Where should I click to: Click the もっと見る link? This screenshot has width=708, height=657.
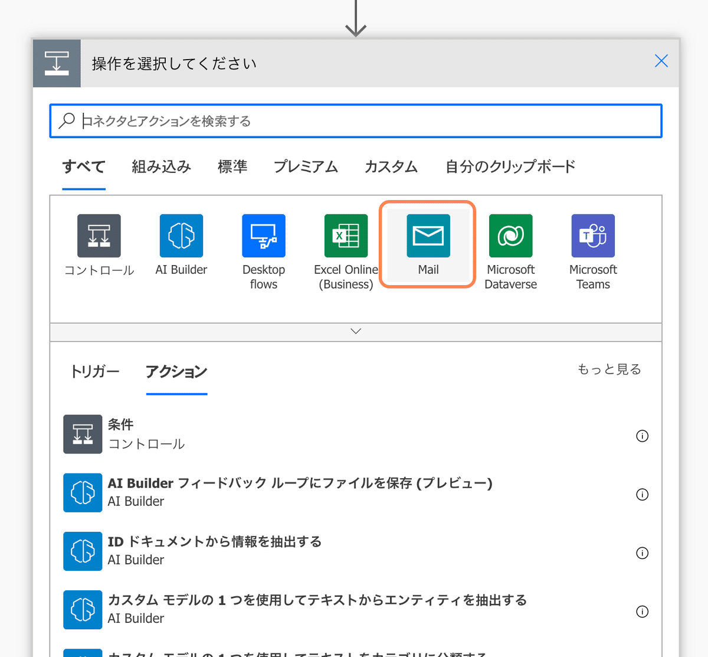pyautogui.click(x=609, y=370)
